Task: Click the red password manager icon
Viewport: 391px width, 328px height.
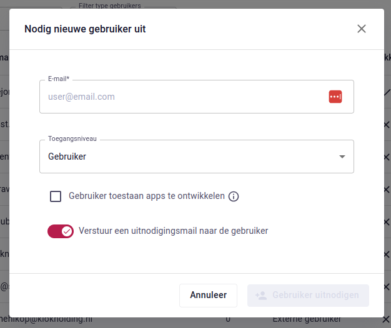Action: (x=335, y=97)
